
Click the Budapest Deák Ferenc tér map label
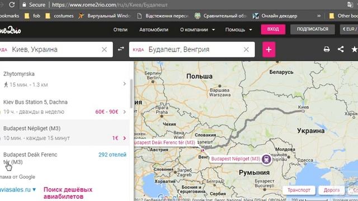pos(164,142)
